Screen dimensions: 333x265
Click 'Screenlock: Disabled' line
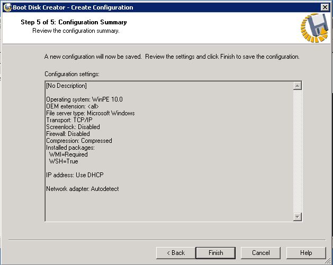point(73,127)
